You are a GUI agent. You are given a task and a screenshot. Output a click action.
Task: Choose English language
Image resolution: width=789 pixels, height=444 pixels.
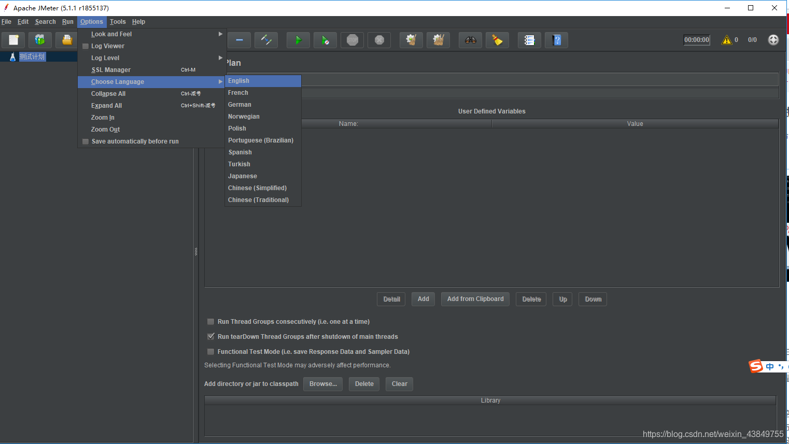tap(263, 81)
